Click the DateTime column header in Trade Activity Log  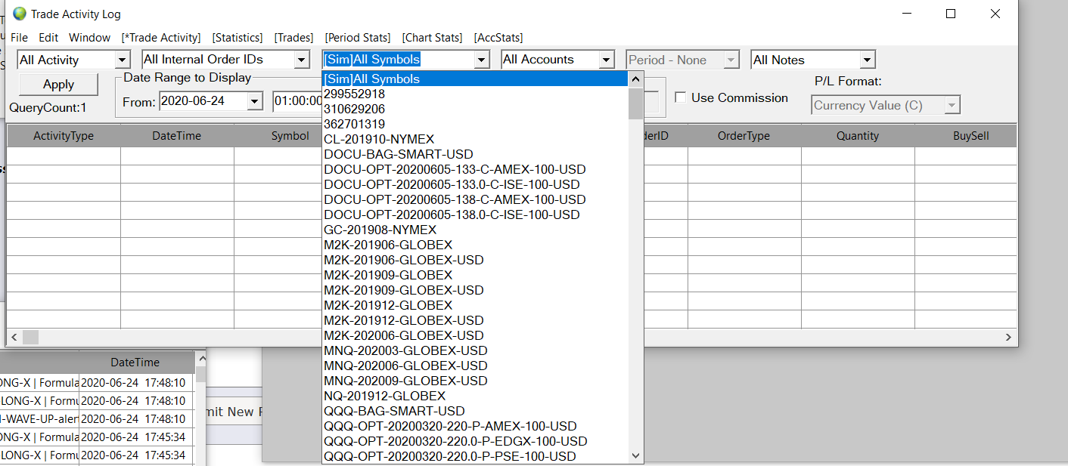click(x=177, y=136)
